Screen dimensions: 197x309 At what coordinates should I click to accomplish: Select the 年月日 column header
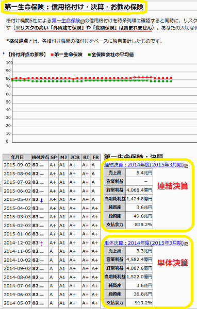tap(17, 157)
